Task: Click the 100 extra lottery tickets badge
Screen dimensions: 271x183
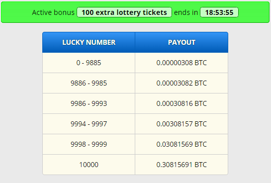Action: click(x=124, y=12)
